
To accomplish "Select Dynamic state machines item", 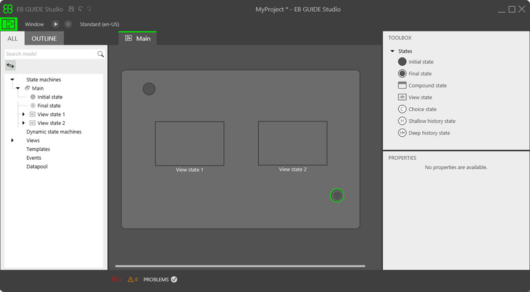I will [x=54, y=132].
